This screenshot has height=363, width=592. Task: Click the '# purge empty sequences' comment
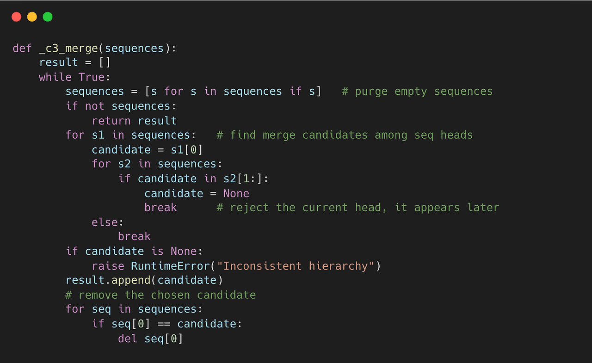tap(417, 92)
